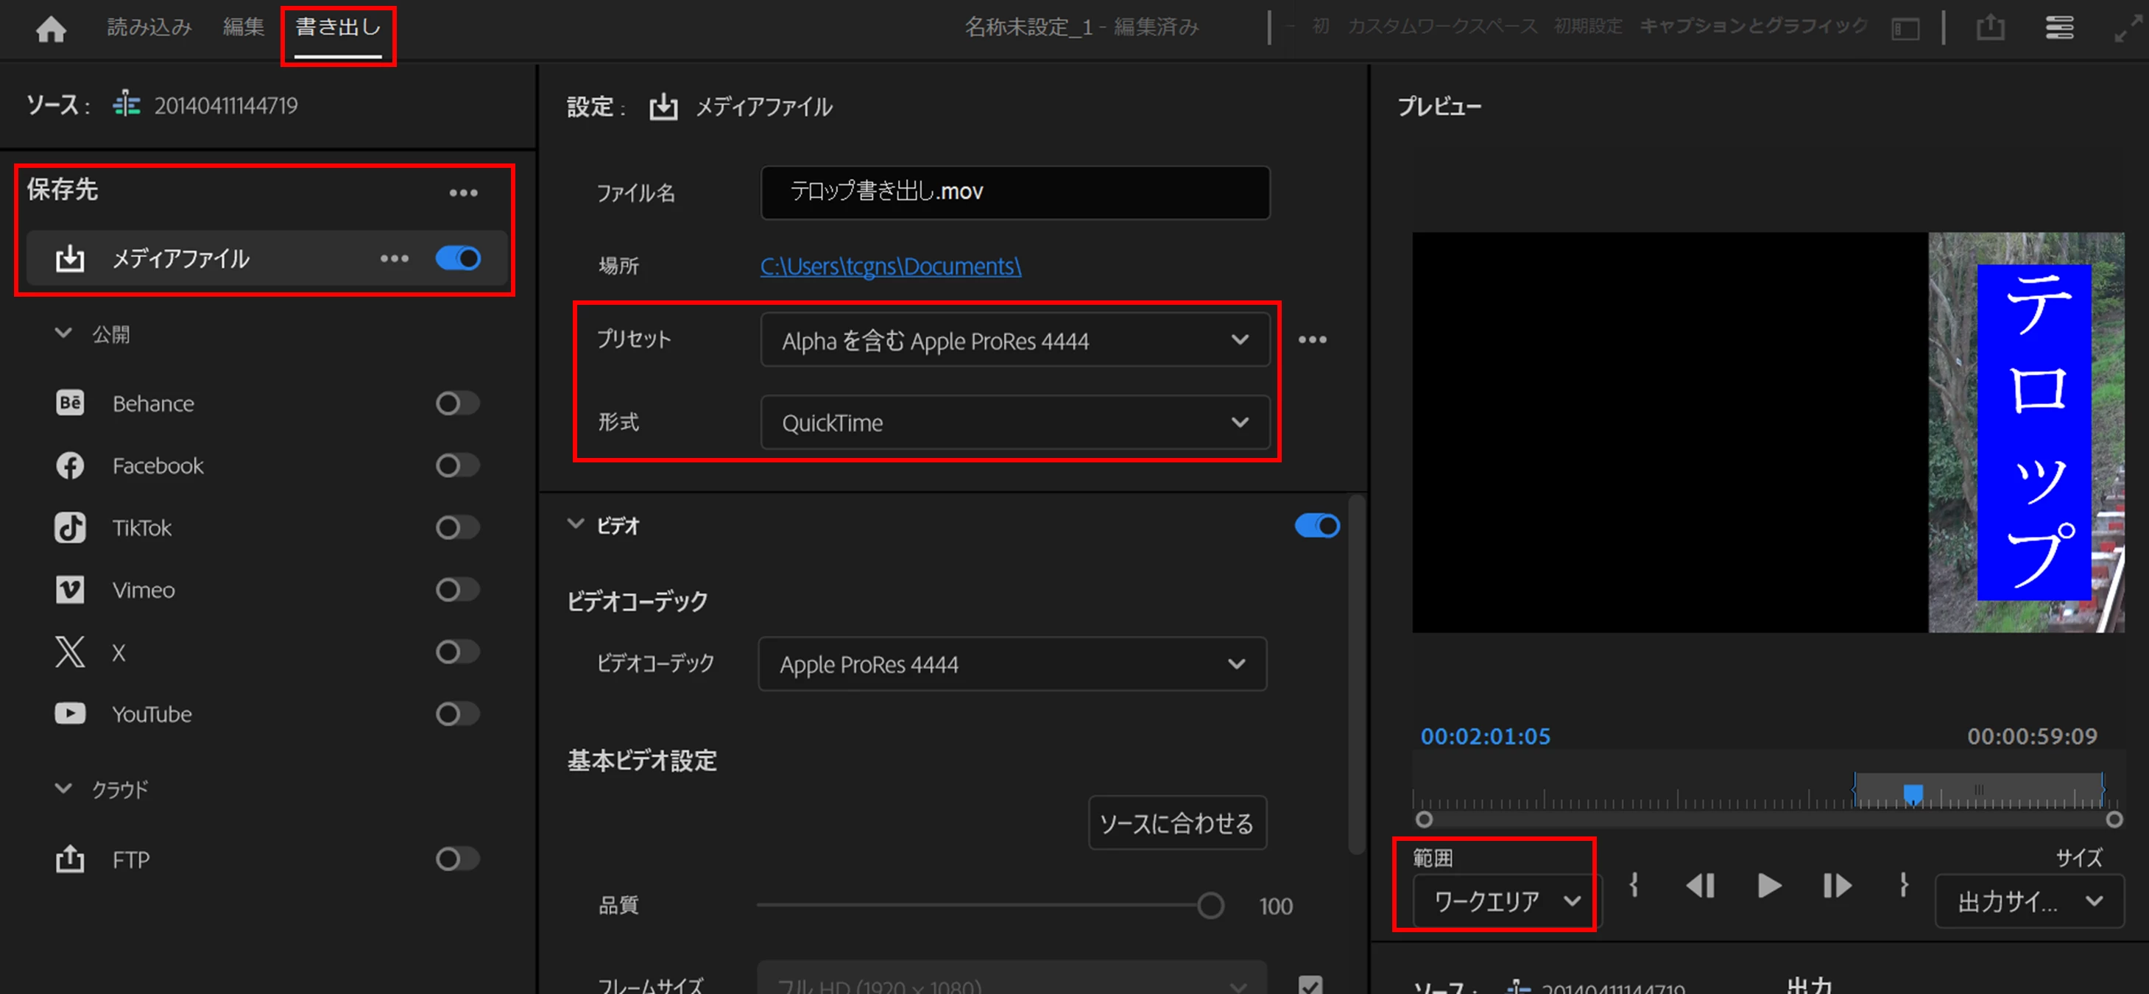Step back one frame in preview
The image size is (2149, 994).
[x=1700, y=886]
